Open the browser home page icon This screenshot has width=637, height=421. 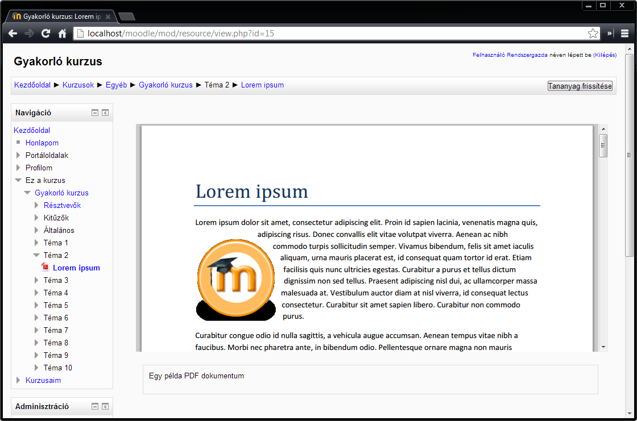(62, 34)
